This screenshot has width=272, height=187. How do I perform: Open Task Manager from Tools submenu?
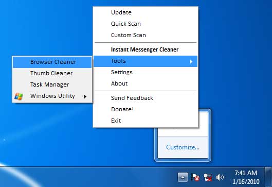point(52,84)
